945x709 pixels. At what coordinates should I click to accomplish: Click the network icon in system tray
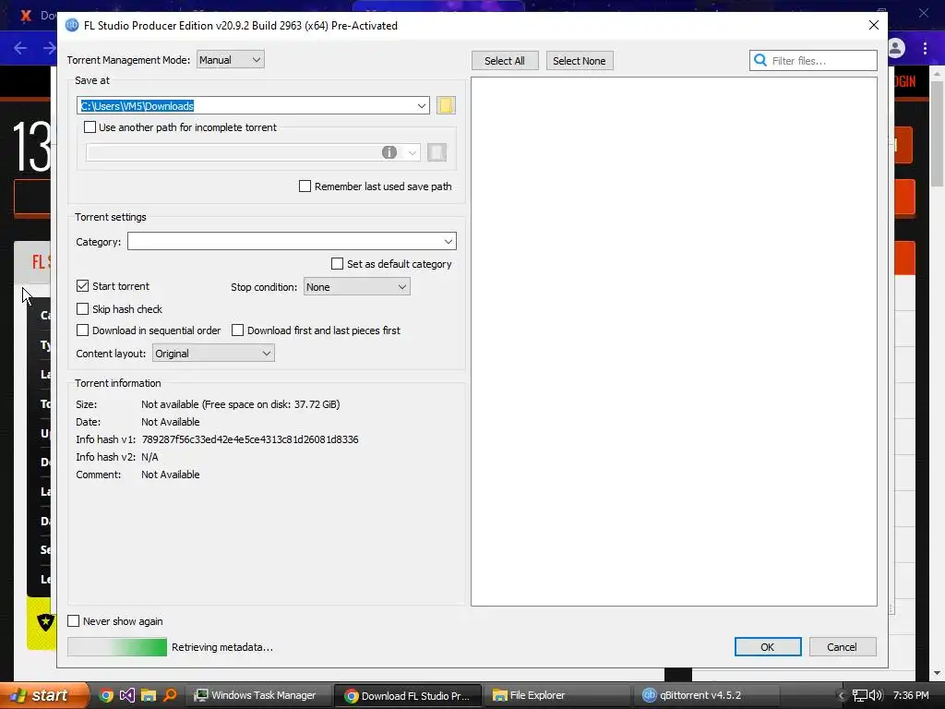[860, 696]
